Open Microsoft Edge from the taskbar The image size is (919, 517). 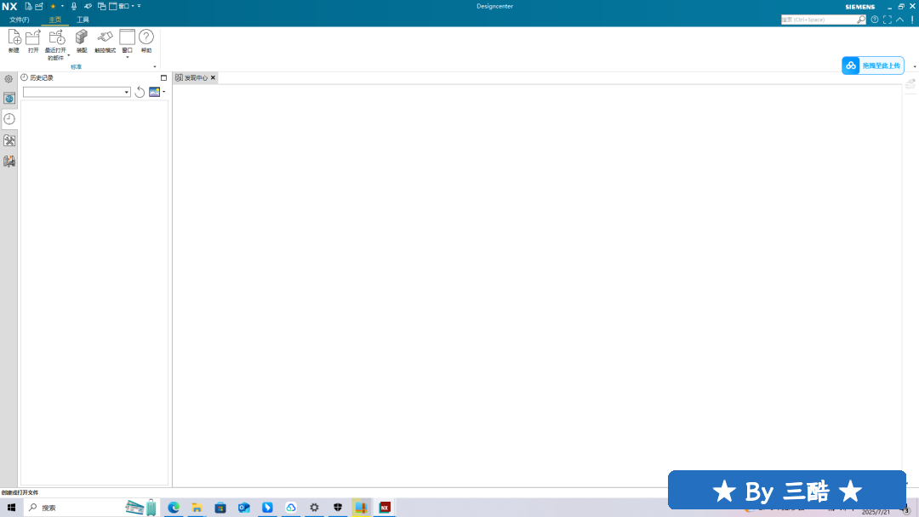tap(174, 508)
